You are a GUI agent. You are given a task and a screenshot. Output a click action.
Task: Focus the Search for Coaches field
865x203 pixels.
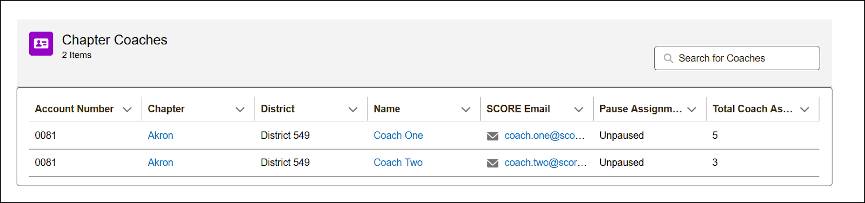(737, 58)
